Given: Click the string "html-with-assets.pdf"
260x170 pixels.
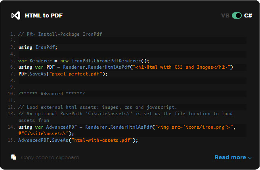Looking at the screenshot, I should point(102,140).
